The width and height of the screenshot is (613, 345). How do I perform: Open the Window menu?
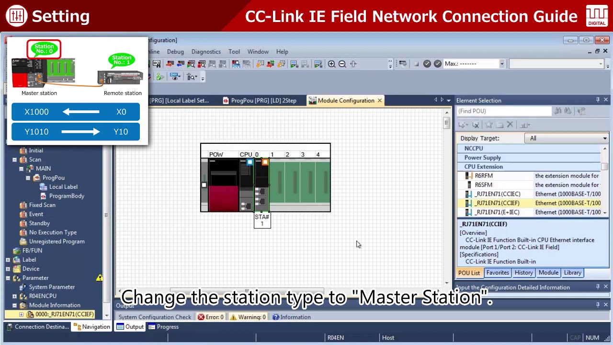[258, 52]
